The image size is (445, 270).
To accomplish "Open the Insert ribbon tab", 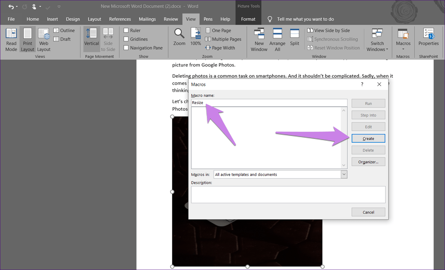I will (52, 19).
